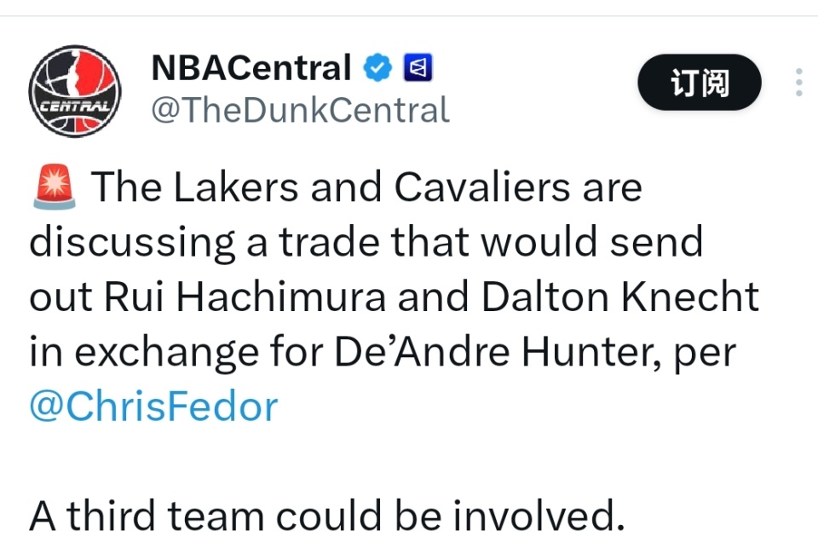Image resolution: width=818 pixels, height=554 pixels.
Task: Click the @TheDunkCentral handle
Action: click(x=299, y=110)
